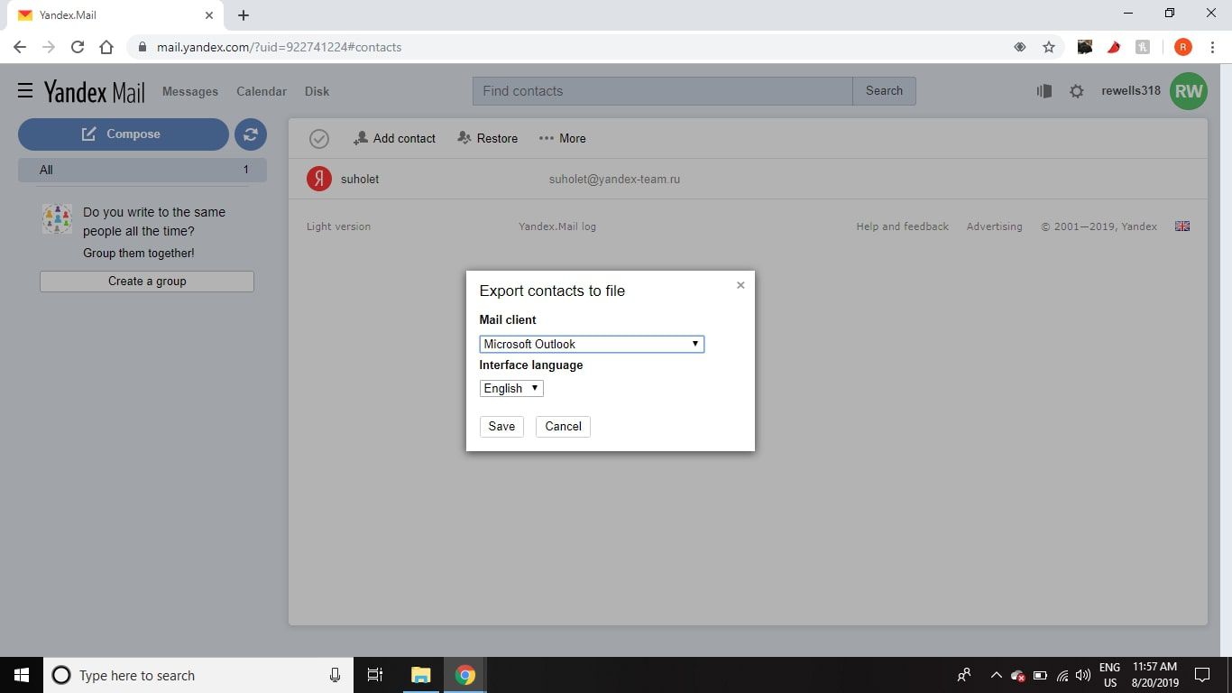Click the rewells318 account name
This screenshot has height=693, width=1232.
pyautogui.click(x=1131, y=90)
